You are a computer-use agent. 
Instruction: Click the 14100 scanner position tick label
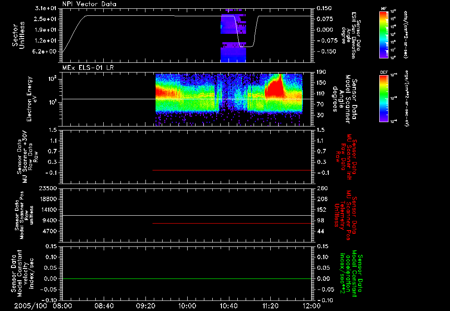click(x=48, y=210)
